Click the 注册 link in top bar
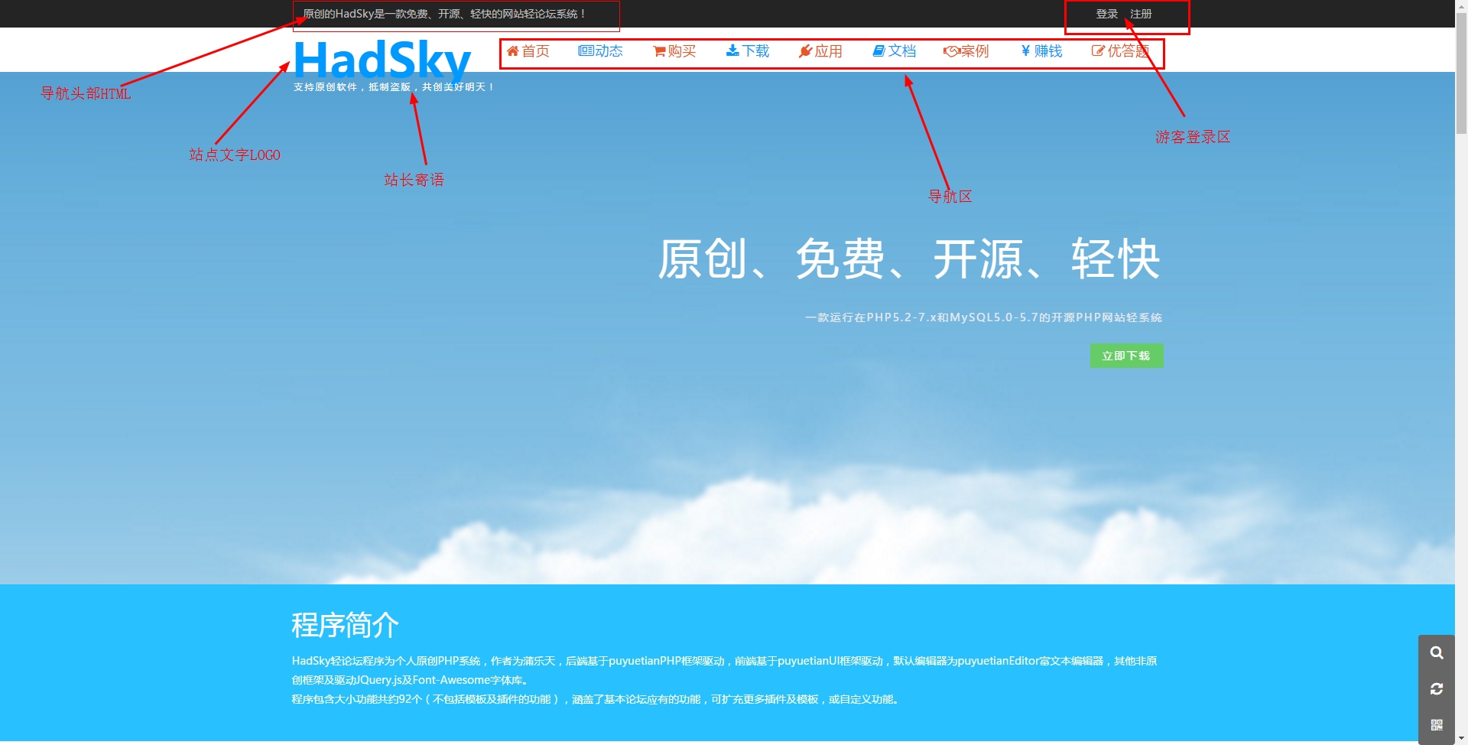Viewport: 1468px width, 745px height. coord(1141,14)
